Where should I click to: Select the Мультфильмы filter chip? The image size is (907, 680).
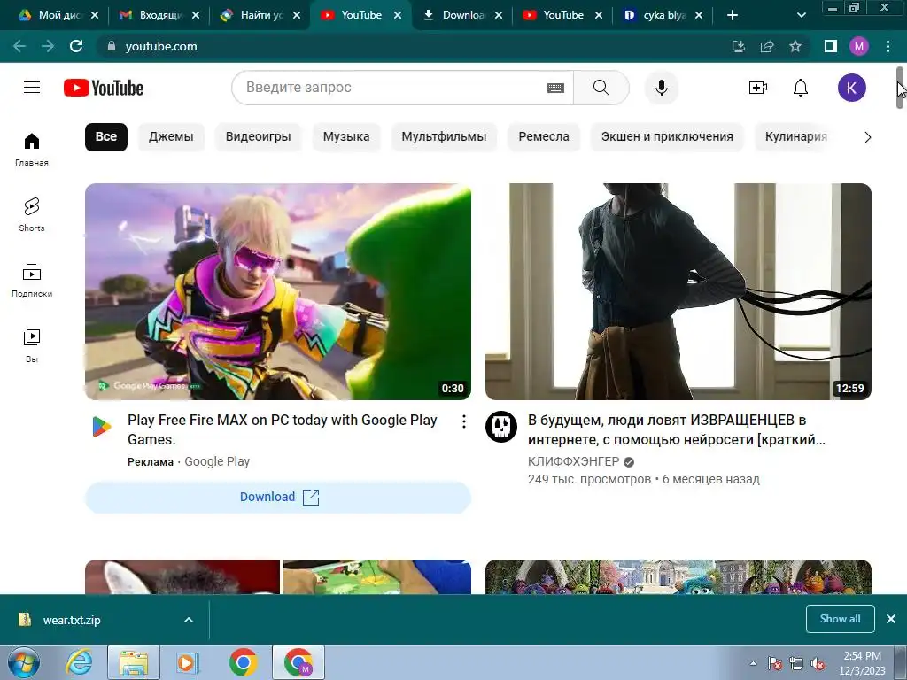444,137
